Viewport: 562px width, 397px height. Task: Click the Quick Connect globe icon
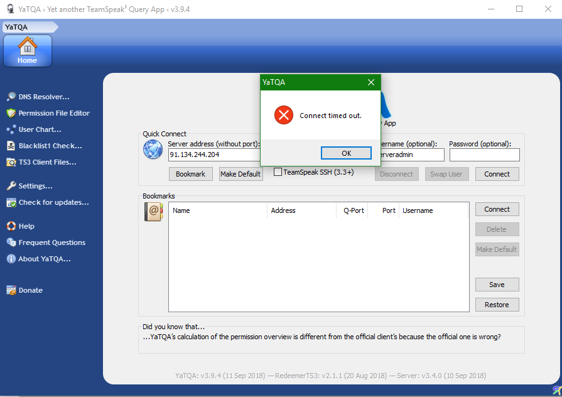(153, 149)
